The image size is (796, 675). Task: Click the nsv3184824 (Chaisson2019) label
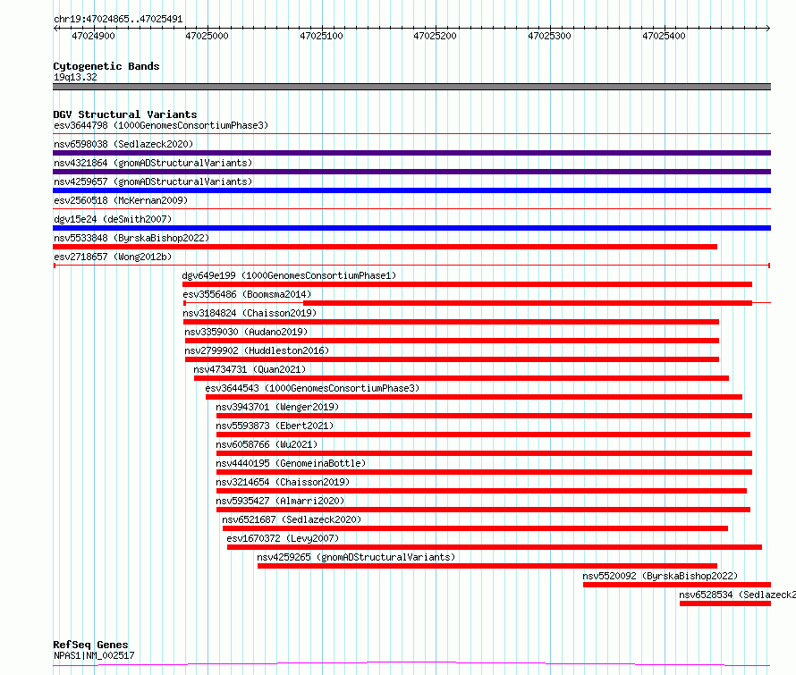point(250,313)
